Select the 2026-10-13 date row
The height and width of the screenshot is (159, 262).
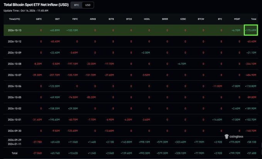(131, 30)
